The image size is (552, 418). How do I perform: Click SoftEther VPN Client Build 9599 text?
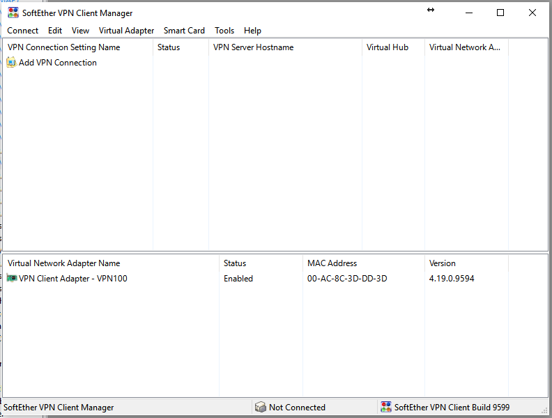point(452,407)
